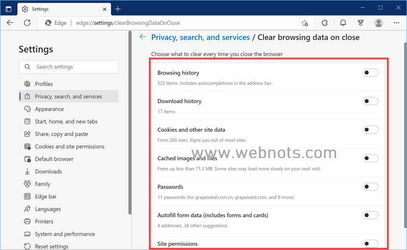Turn on the Cookies and other site data toggle
This screenshot has height=250, width=407.
pos(370,130)
